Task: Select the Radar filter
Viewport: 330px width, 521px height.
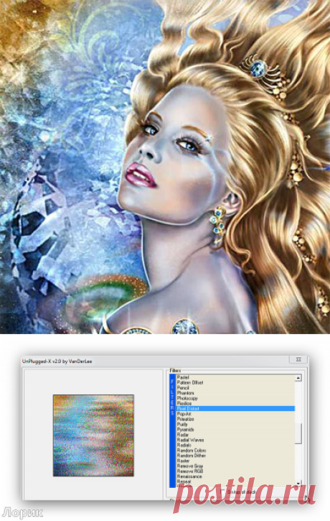Action: 183,435
